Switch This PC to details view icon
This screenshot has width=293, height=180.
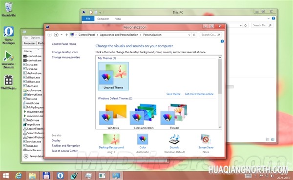(x=268, y=140)
